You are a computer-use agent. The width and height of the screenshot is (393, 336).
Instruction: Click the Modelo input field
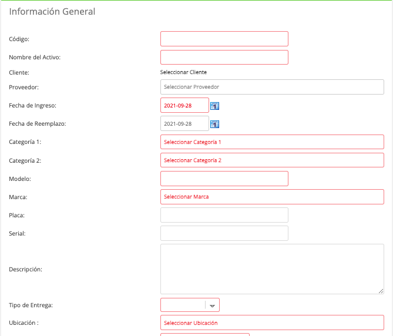pyautogui.click(x=224, y=179)
